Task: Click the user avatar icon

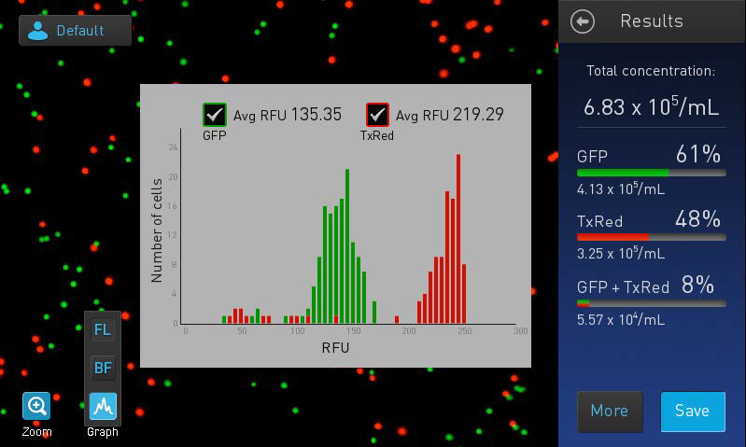Action: (x=37, y=31)
